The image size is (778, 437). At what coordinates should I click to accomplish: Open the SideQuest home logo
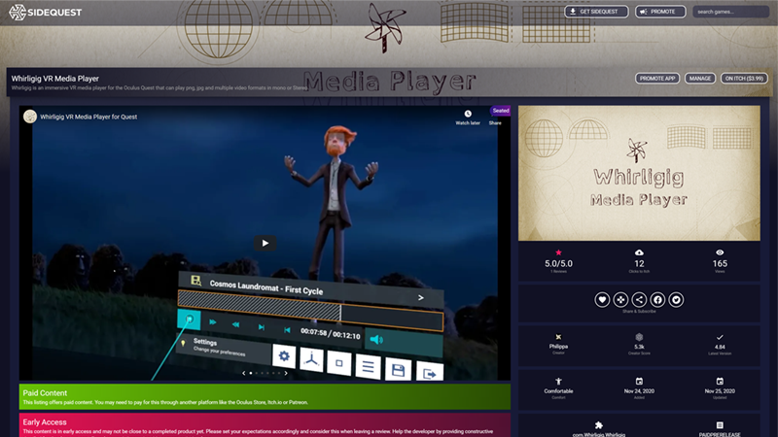45,13
